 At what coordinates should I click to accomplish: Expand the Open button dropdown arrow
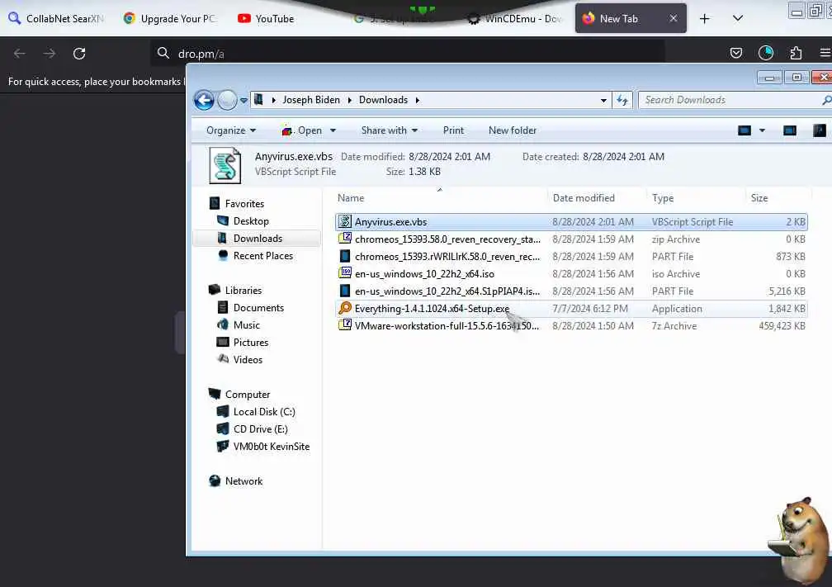pos(333,130)
